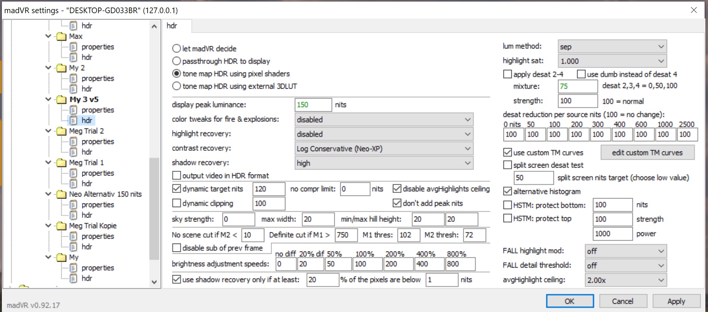
Task: Click the Meg Trial 2 folder icon
Action: [61, 131]
